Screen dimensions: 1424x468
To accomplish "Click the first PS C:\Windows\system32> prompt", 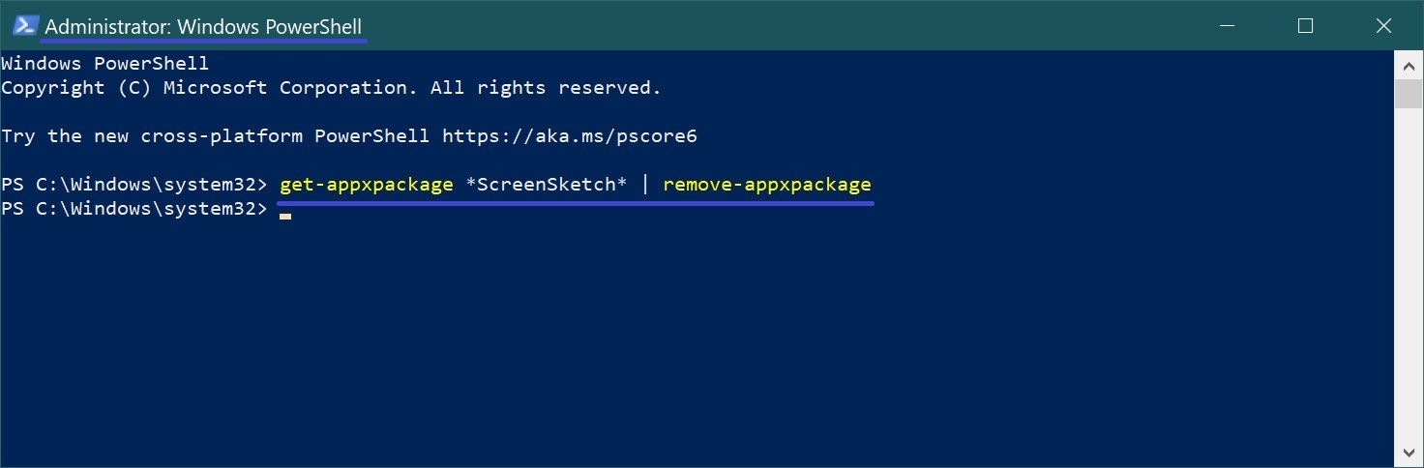I will click(x=133, y=185).
